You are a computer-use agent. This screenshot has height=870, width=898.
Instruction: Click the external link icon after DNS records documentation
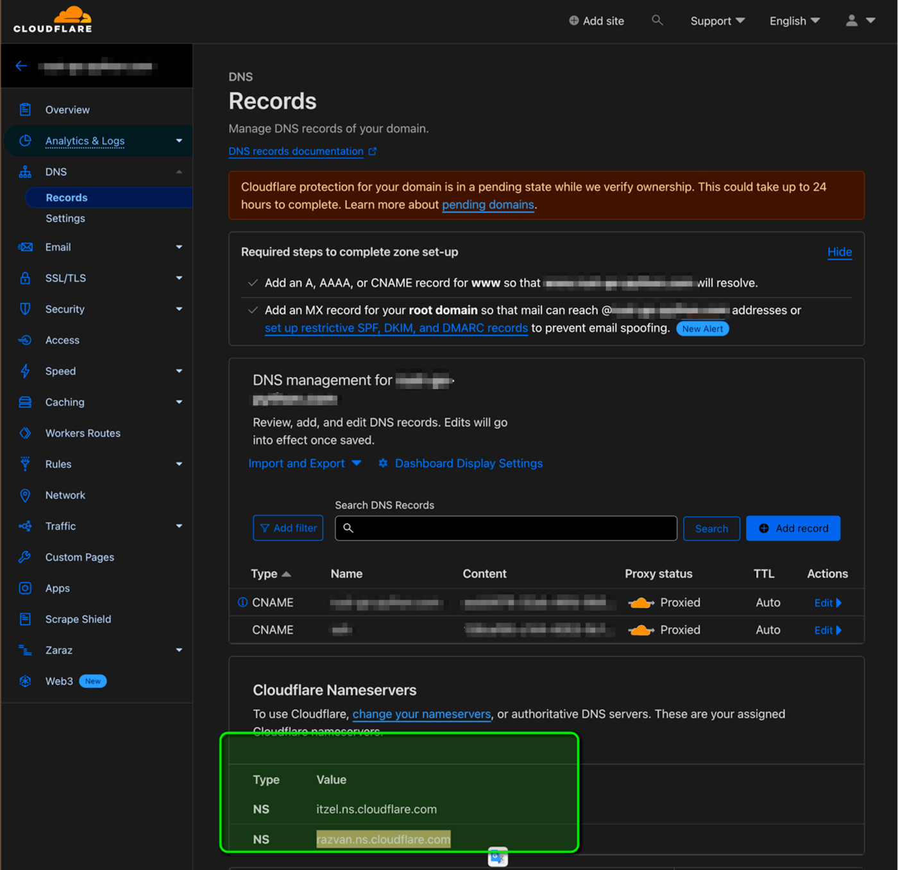372,151
